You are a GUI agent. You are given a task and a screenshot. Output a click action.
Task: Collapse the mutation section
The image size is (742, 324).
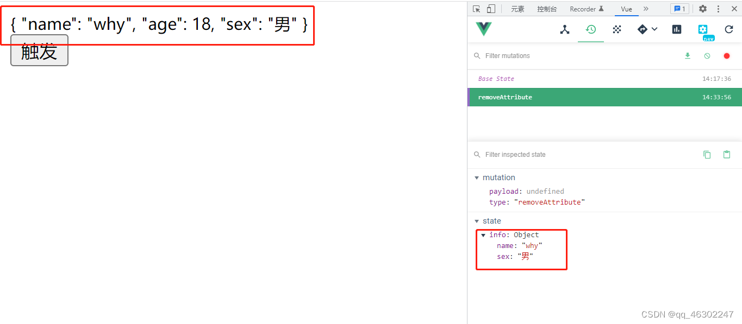tap(477, 177)
